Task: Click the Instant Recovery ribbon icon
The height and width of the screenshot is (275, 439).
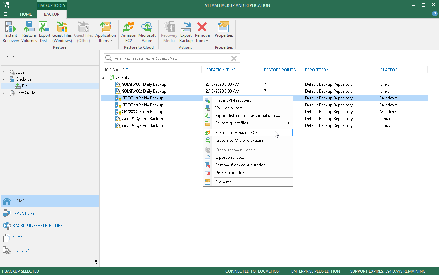Action: pos(11,32)
